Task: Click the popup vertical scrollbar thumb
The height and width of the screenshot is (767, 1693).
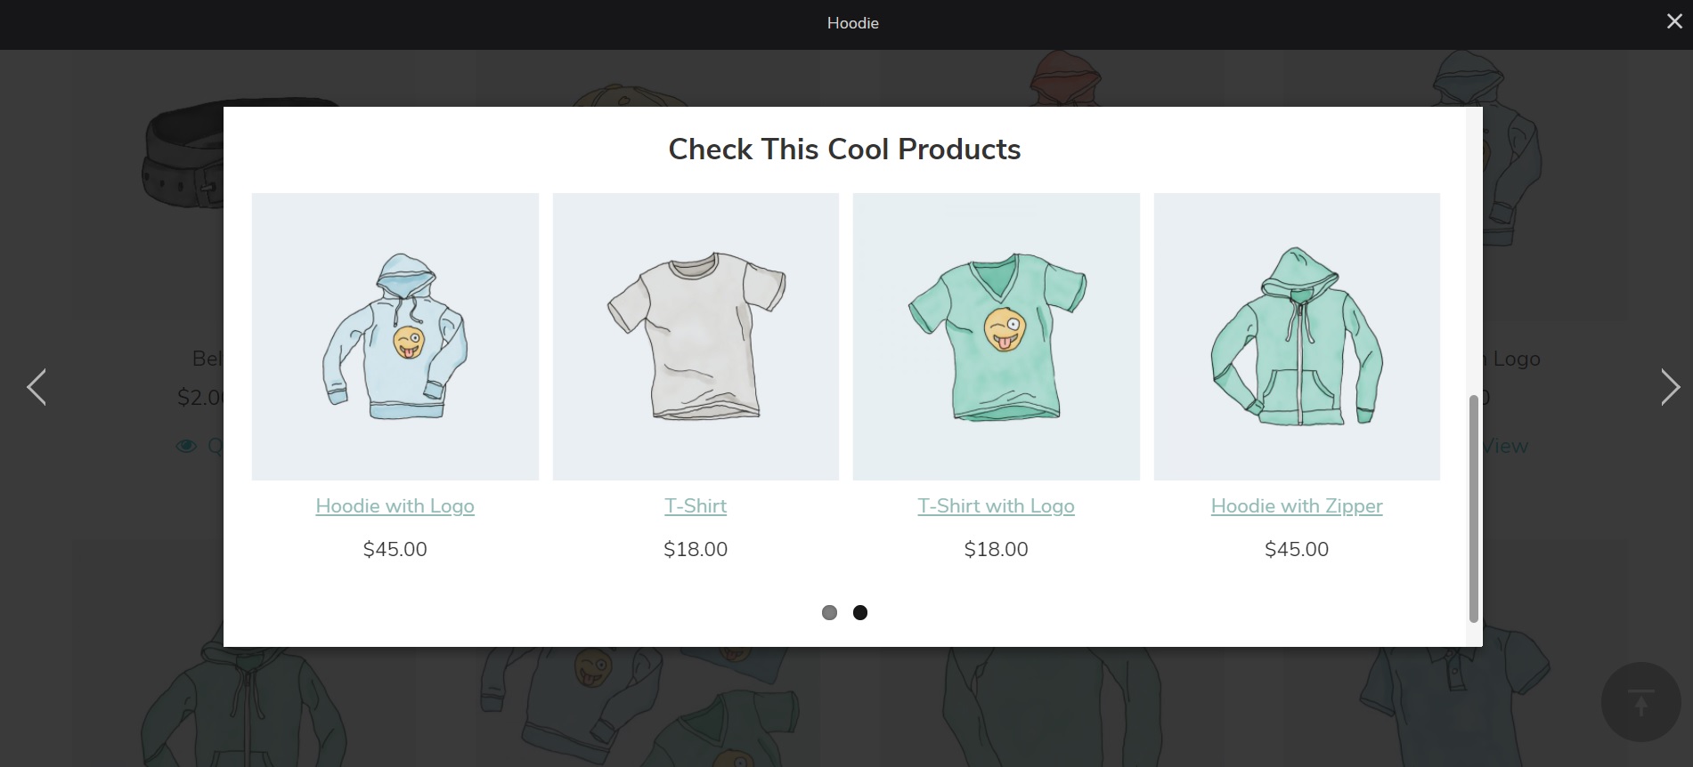Action: tap(1473, 507)
